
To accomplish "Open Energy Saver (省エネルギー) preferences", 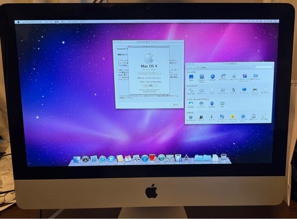I will click(x=266, y=90).
